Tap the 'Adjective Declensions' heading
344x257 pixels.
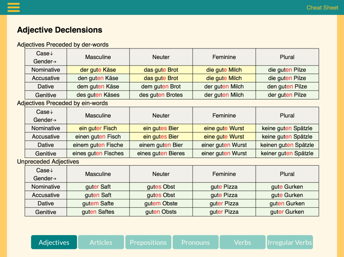pos(59,30)
